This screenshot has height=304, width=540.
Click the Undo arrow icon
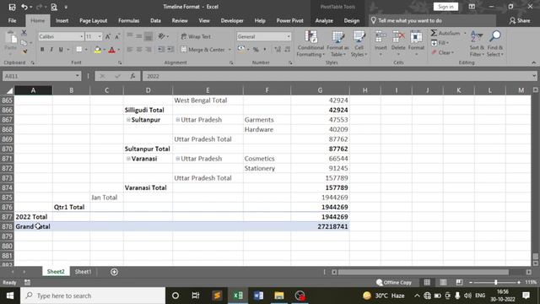click(24, 7)
